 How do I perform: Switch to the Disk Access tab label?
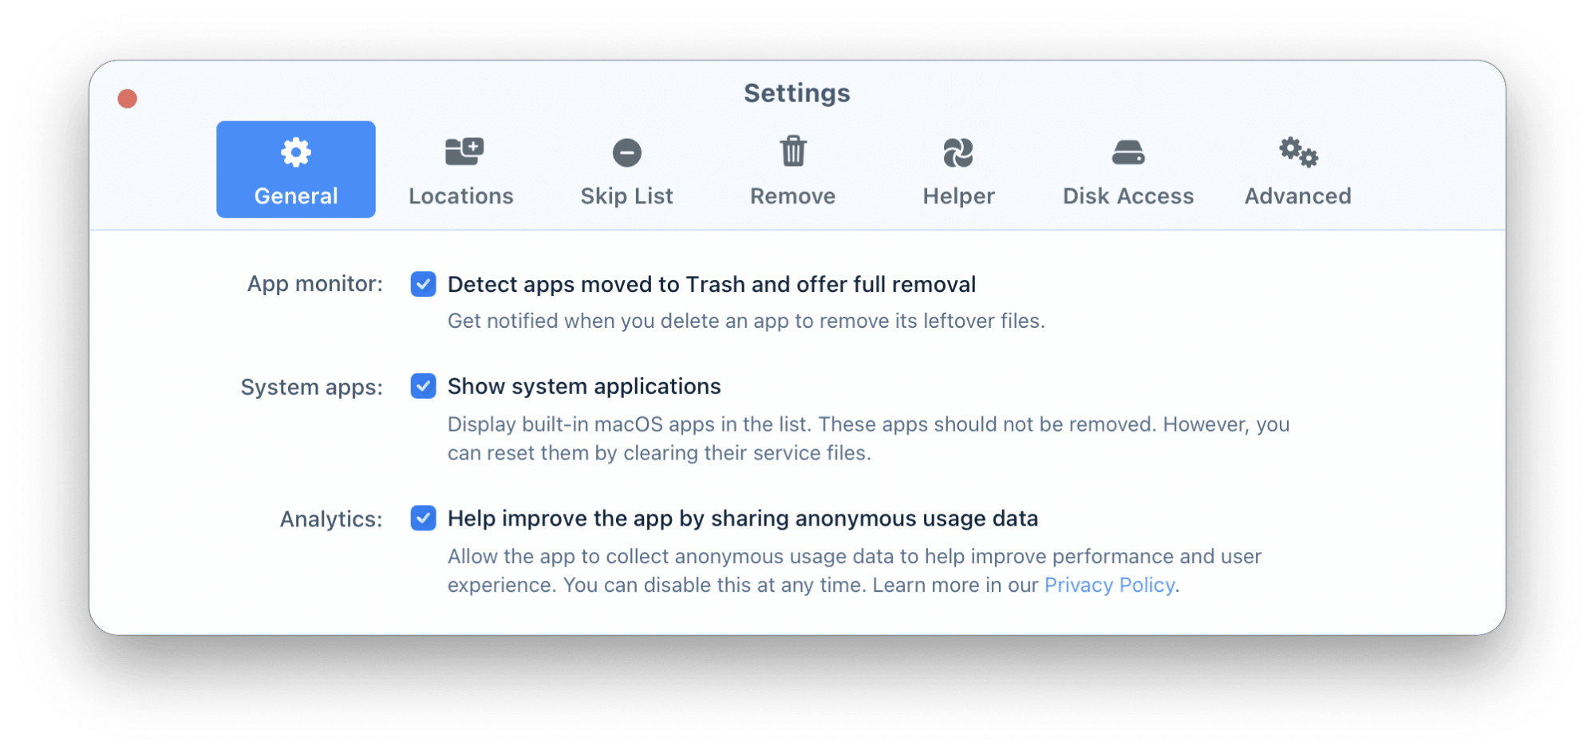pos(1128,196)
